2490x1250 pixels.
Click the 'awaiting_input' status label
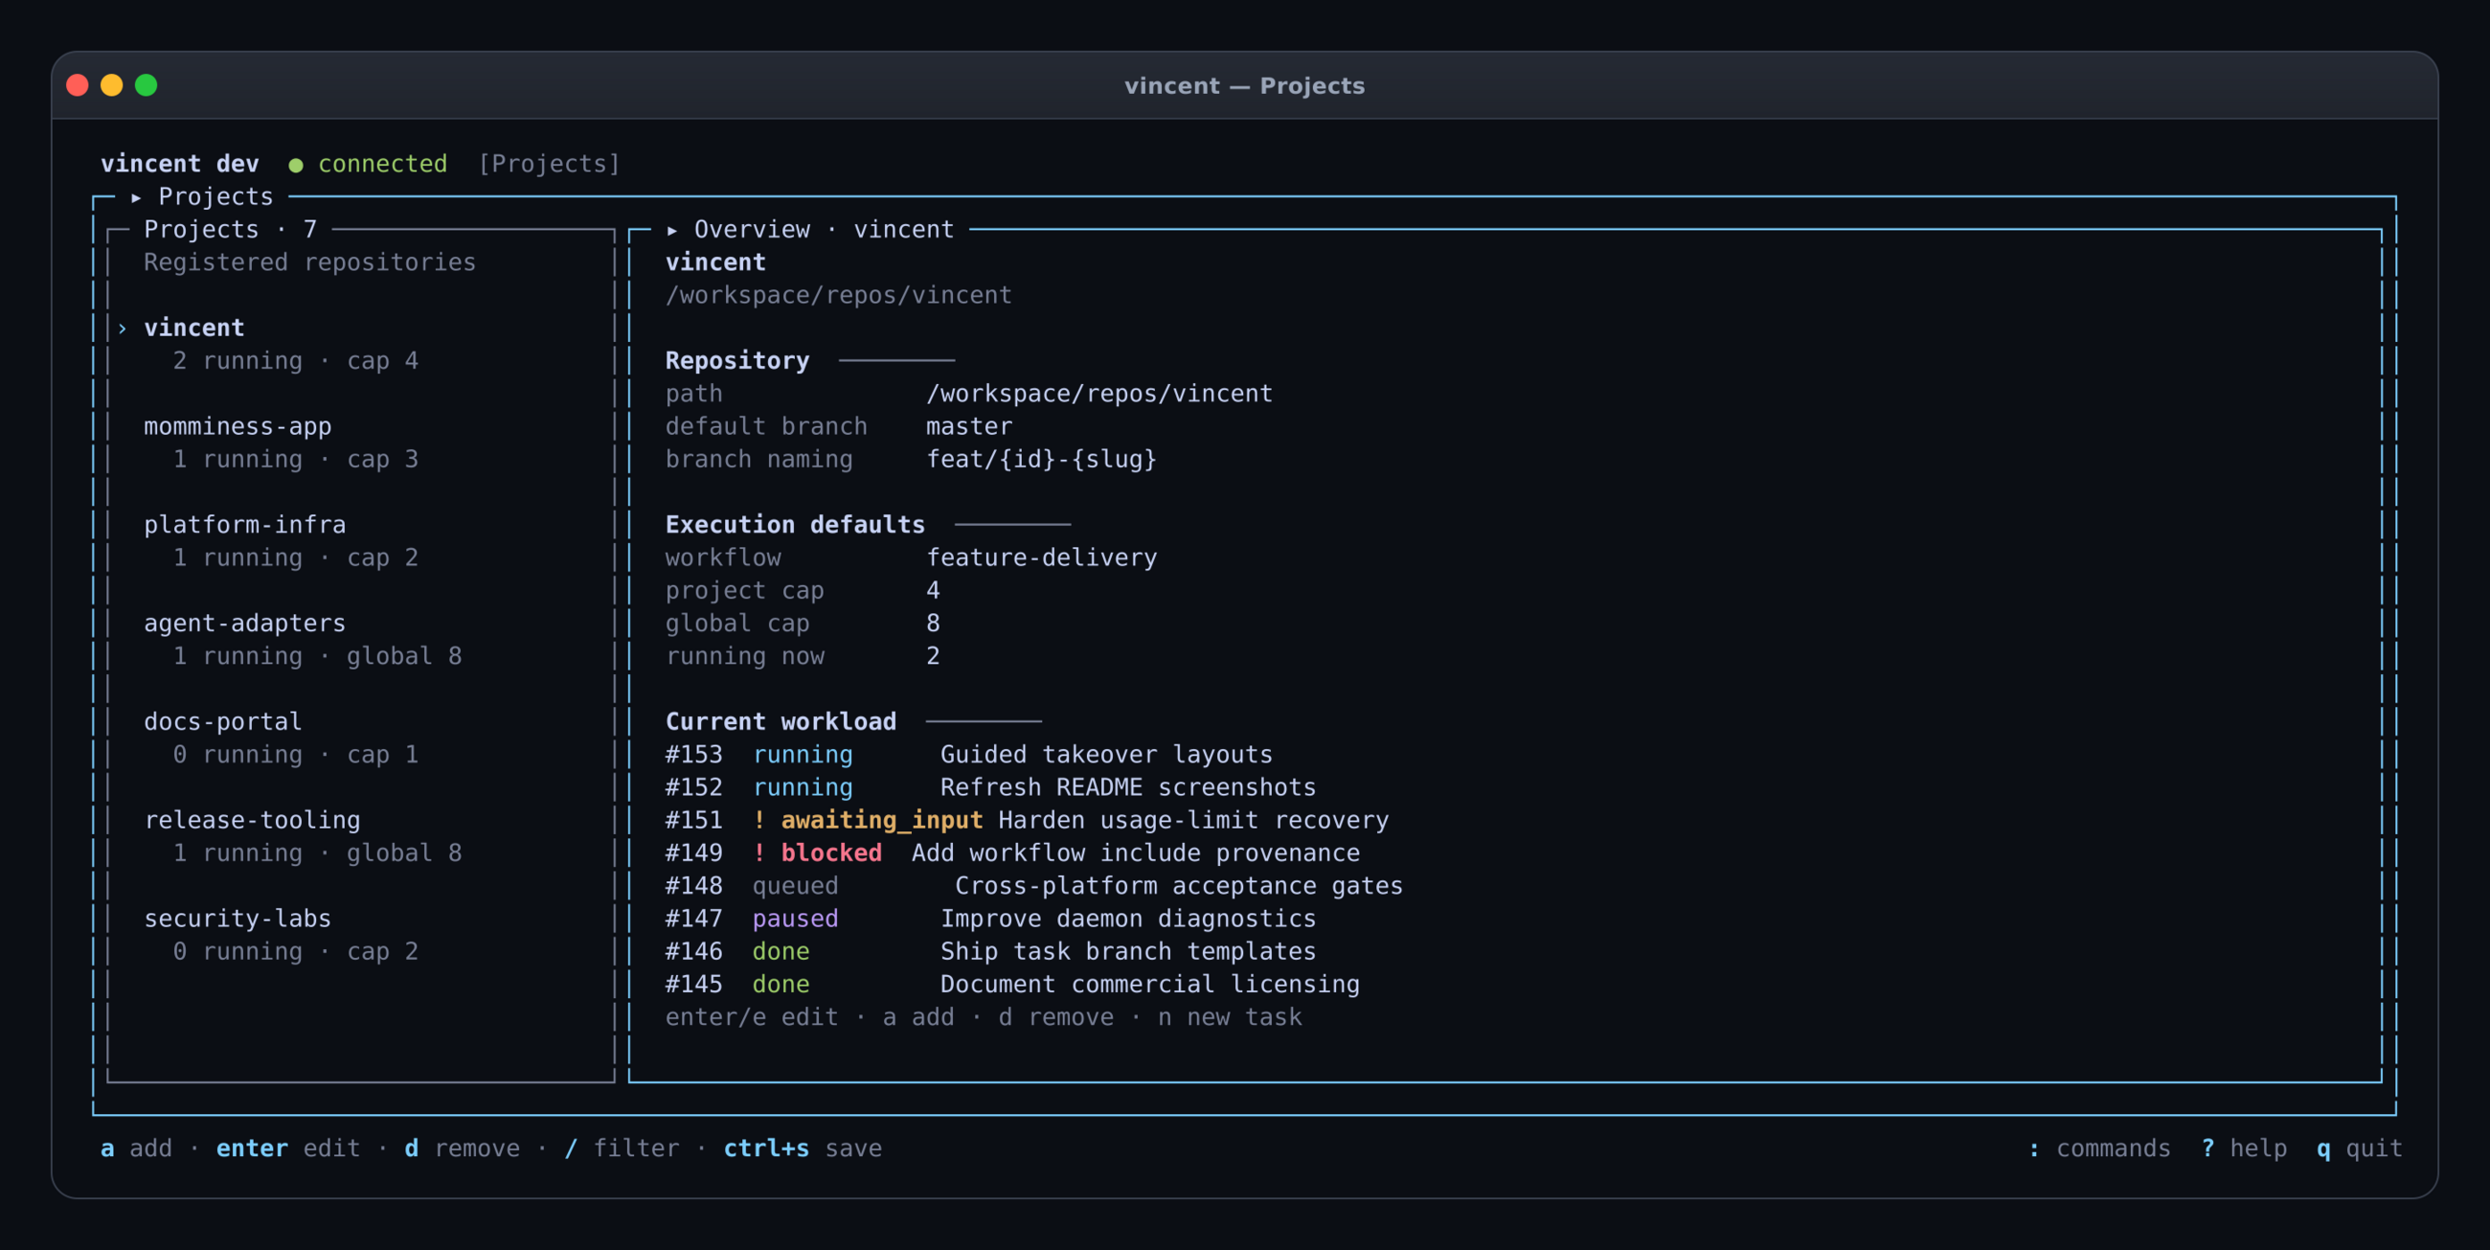coord(881,821)
